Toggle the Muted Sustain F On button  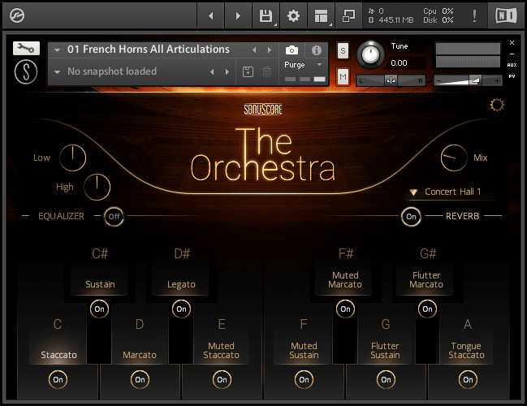point(305,379)
